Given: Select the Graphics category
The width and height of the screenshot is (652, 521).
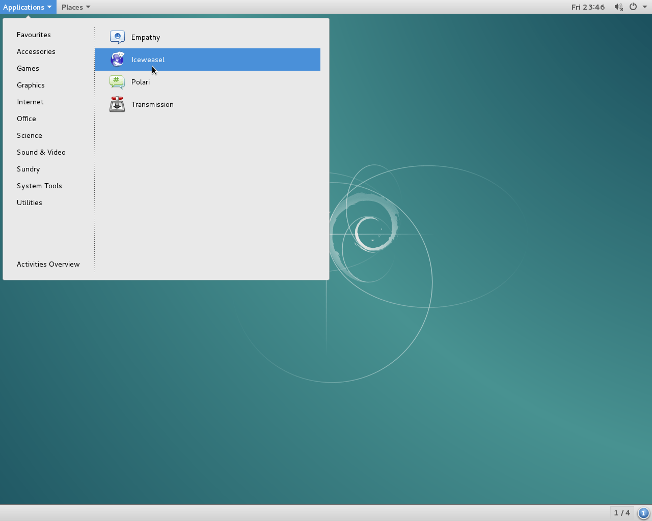Looking at the screenshot, I should tap(31, 85).
